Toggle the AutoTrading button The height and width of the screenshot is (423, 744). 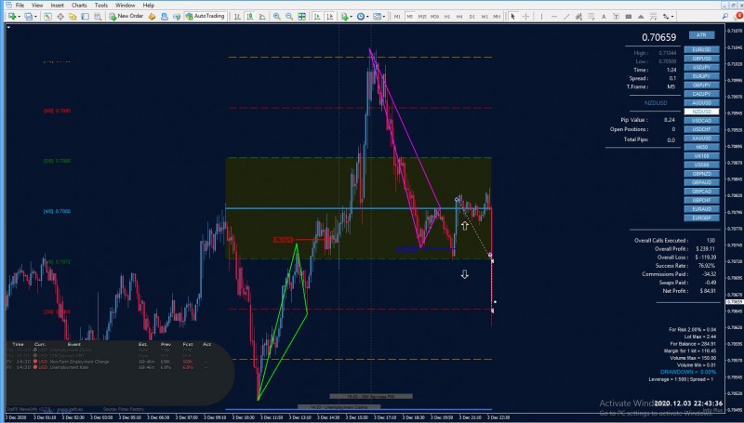coord(205,16)
